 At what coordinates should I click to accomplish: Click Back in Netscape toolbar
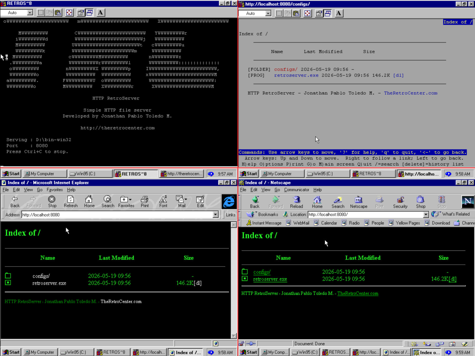coord(255,202)
